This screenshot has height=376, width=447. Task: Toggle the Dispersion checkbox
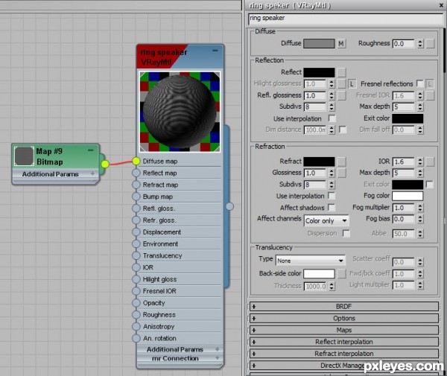[x=346, y=233]
